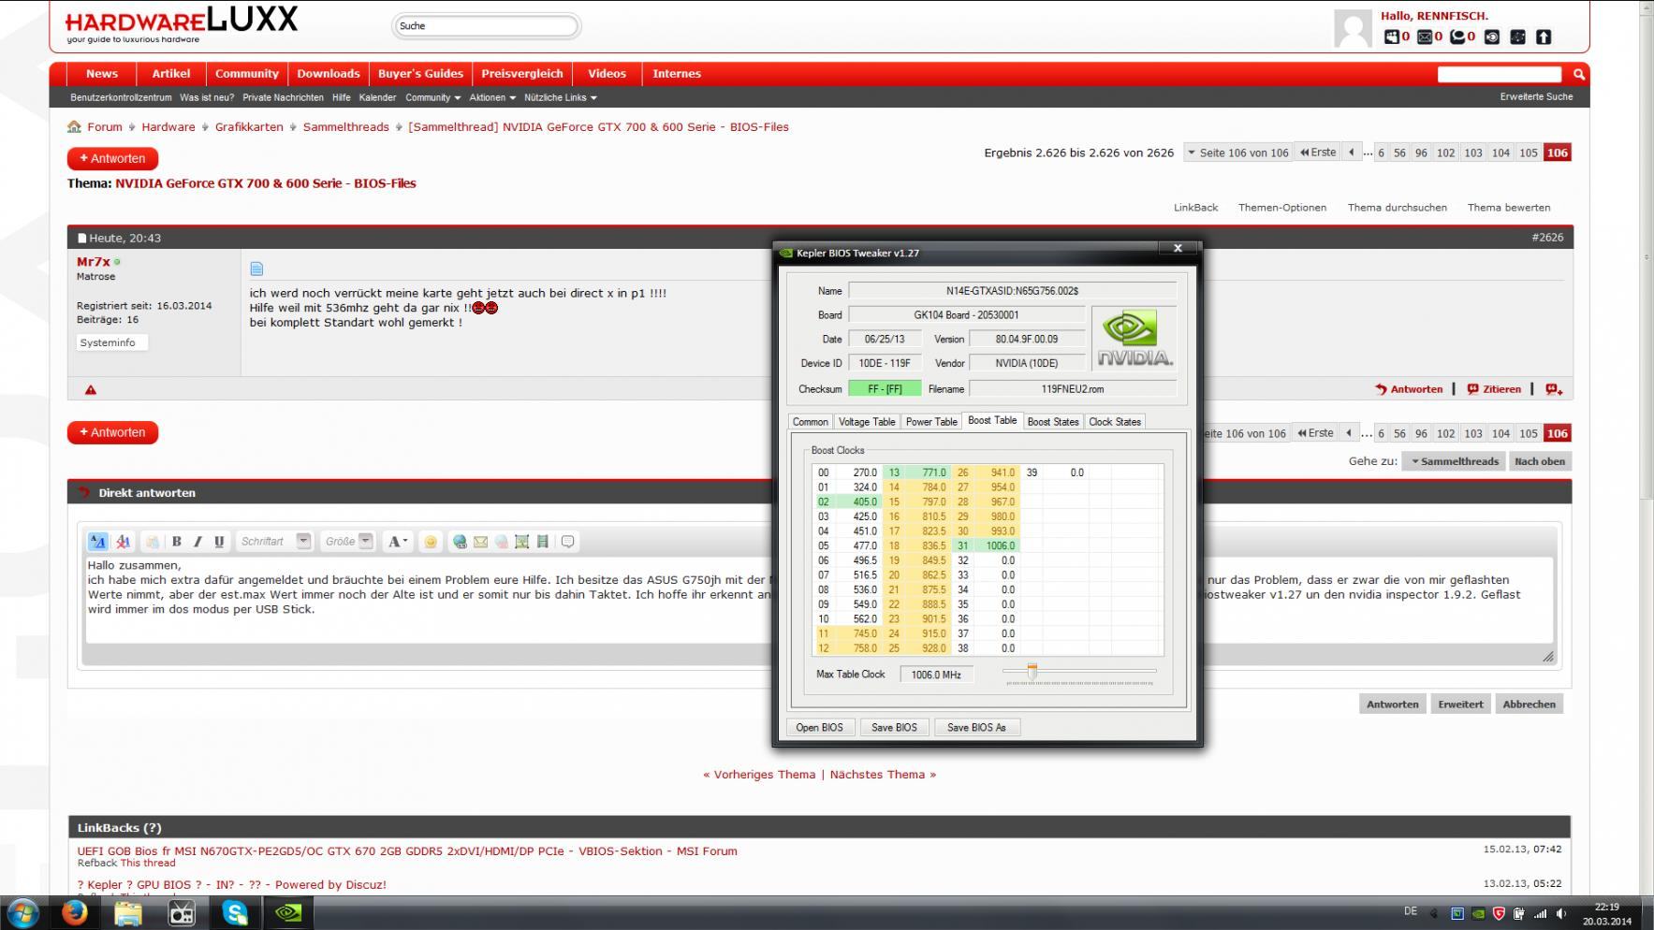This screenshot has width=1654, height=930.
Task: Click the red search magnifier button
Action: 1579,74
